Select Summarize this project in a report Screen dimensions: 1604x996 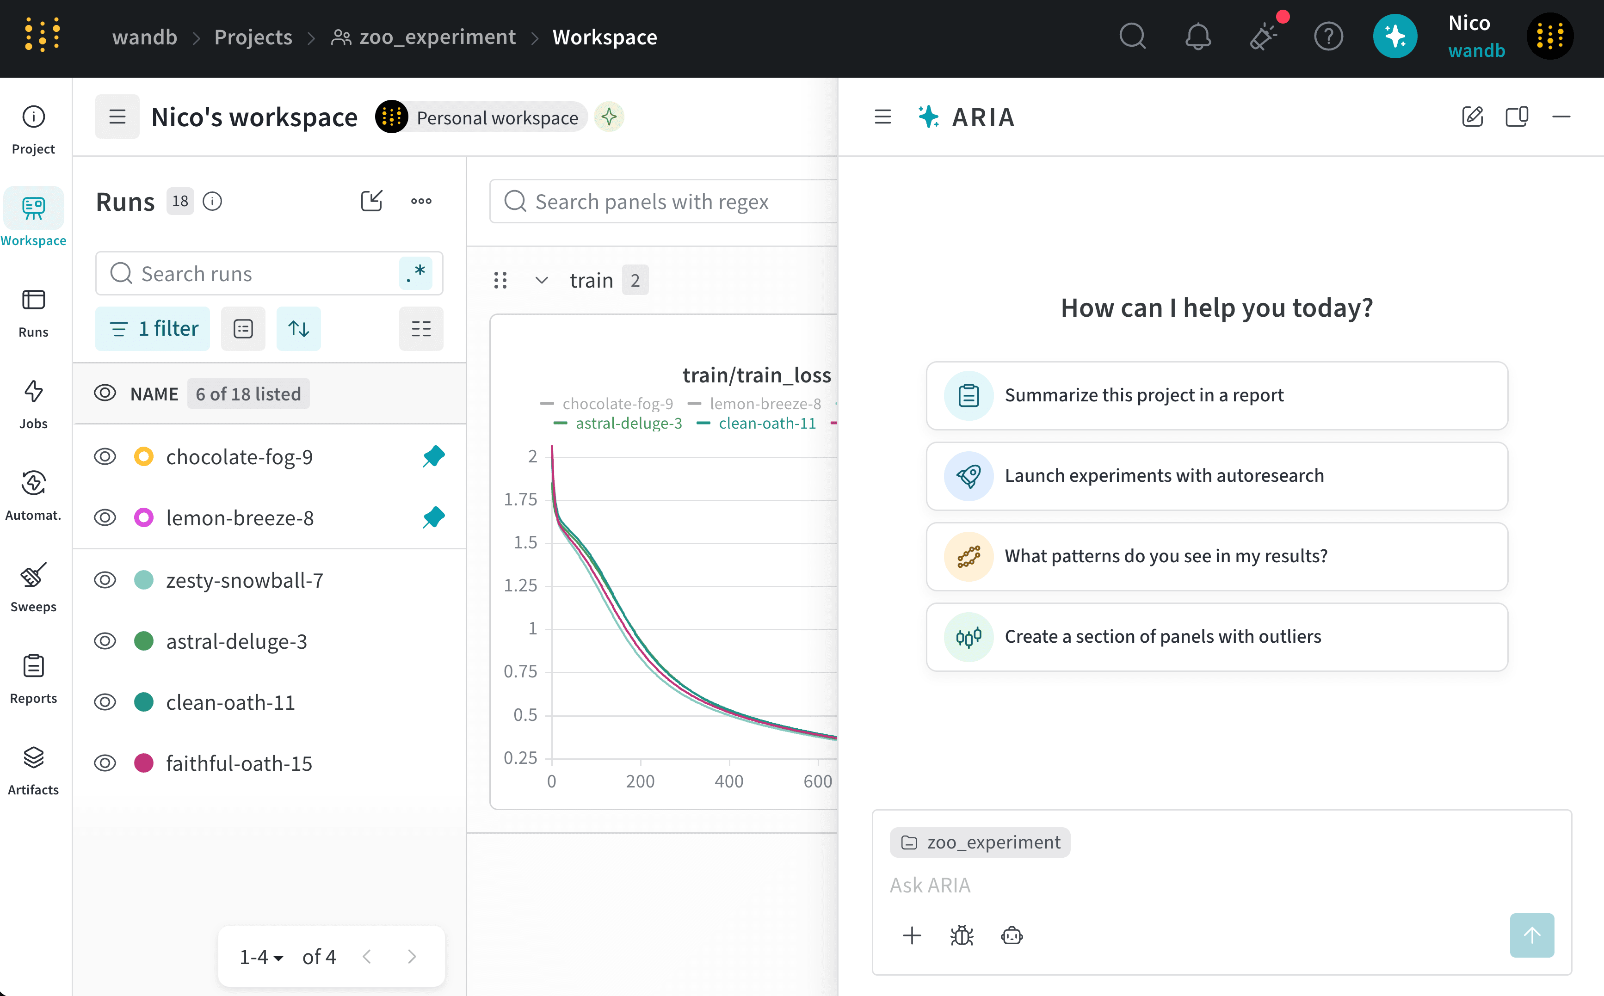coord(1217,395)
